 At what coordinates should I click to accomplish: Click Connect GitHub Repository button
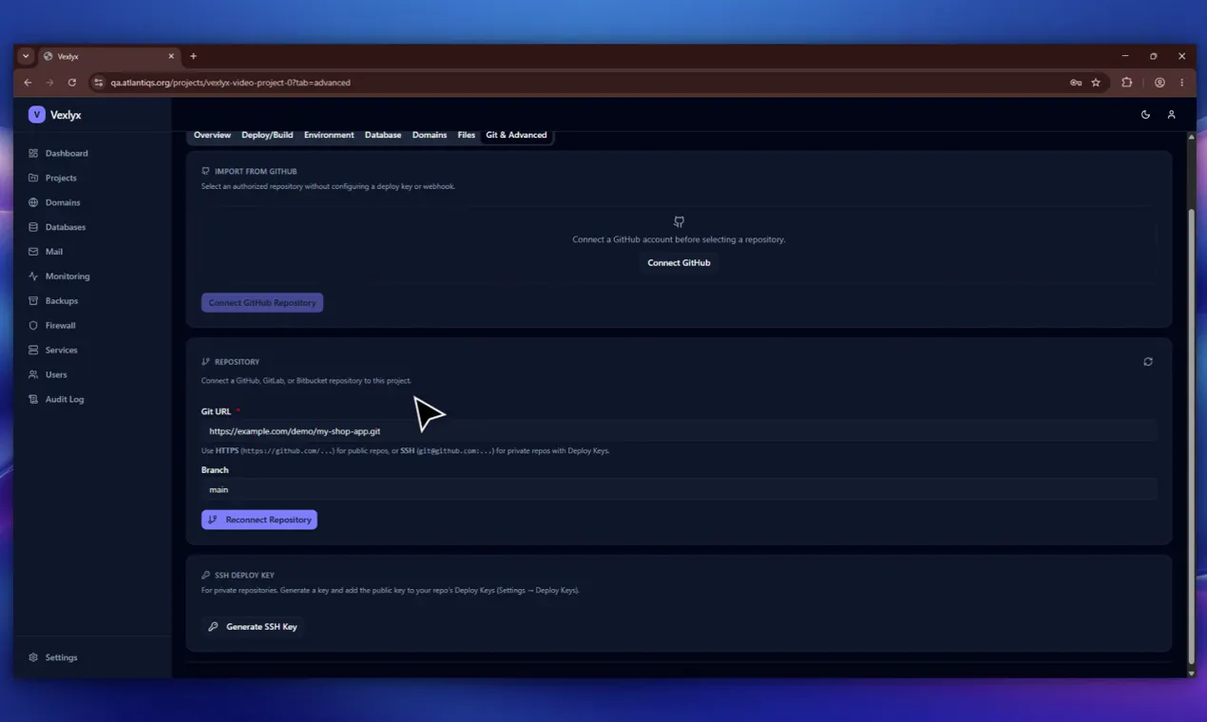(262, 303)
